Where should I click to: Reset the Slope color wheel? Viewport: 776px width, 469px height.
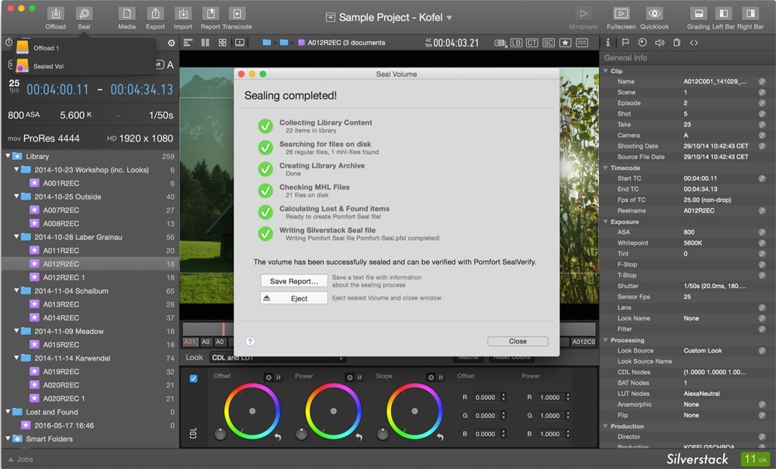point(440,437)
